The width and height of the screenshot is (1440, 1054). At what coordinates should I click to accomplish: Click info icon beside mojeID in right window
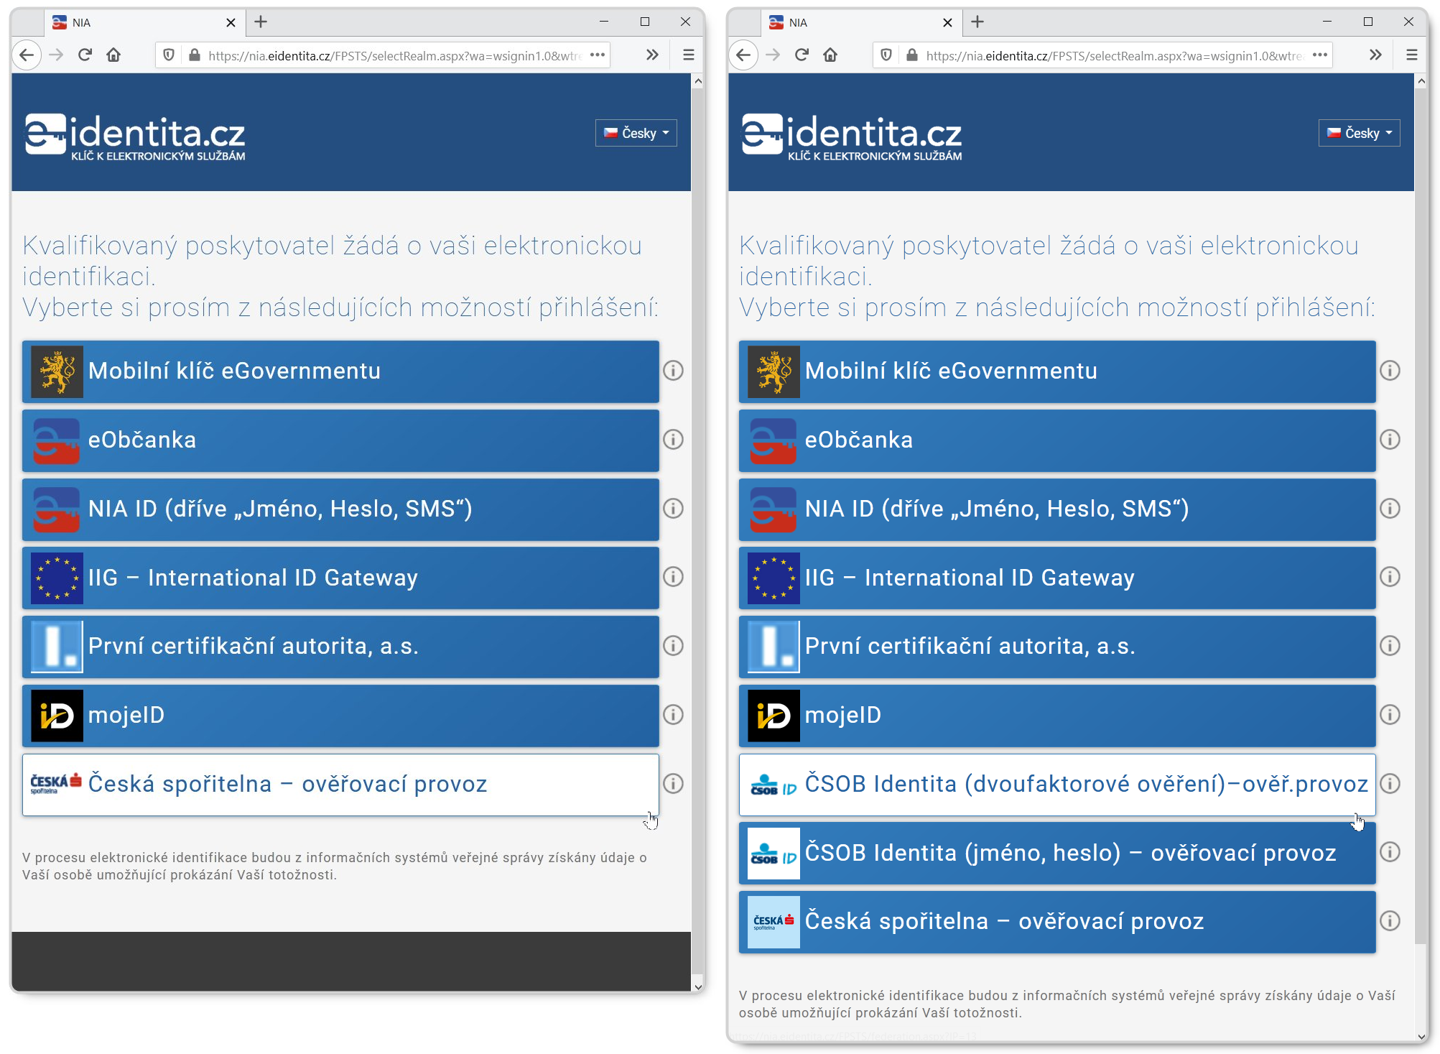pyautogui.click(x=1390, y=715)
